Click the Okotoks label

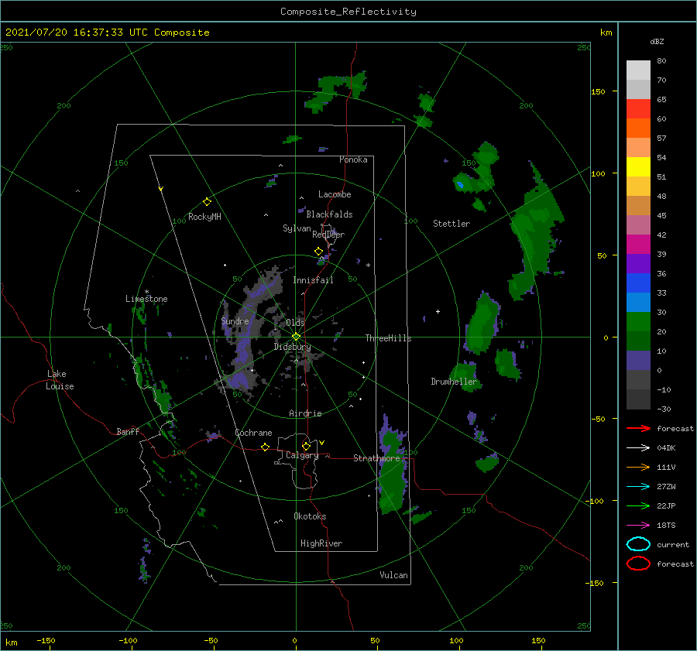(x=310, y=516)
